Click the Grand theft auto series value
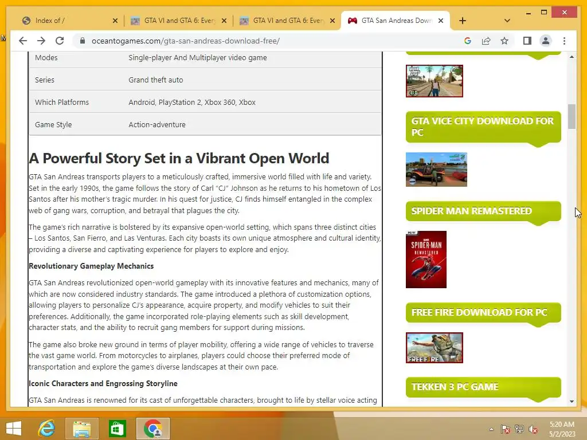Image resolution: width=587 pixels, height=440 pixels. point(156,80)
